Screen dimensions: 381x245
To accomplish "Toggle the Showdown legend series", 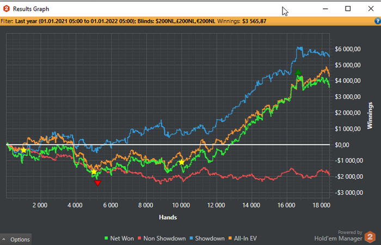I will coord(207,238).
